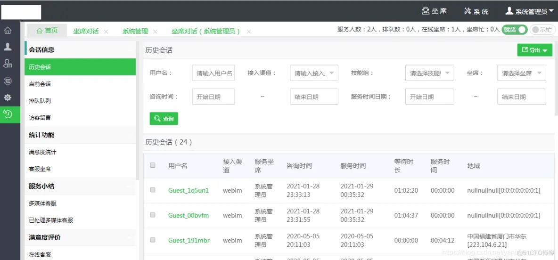Click the 00:04:12 service duration cell
Image resolution: width=558 pixels, height=260 pixels.
(x=443, y=240)
